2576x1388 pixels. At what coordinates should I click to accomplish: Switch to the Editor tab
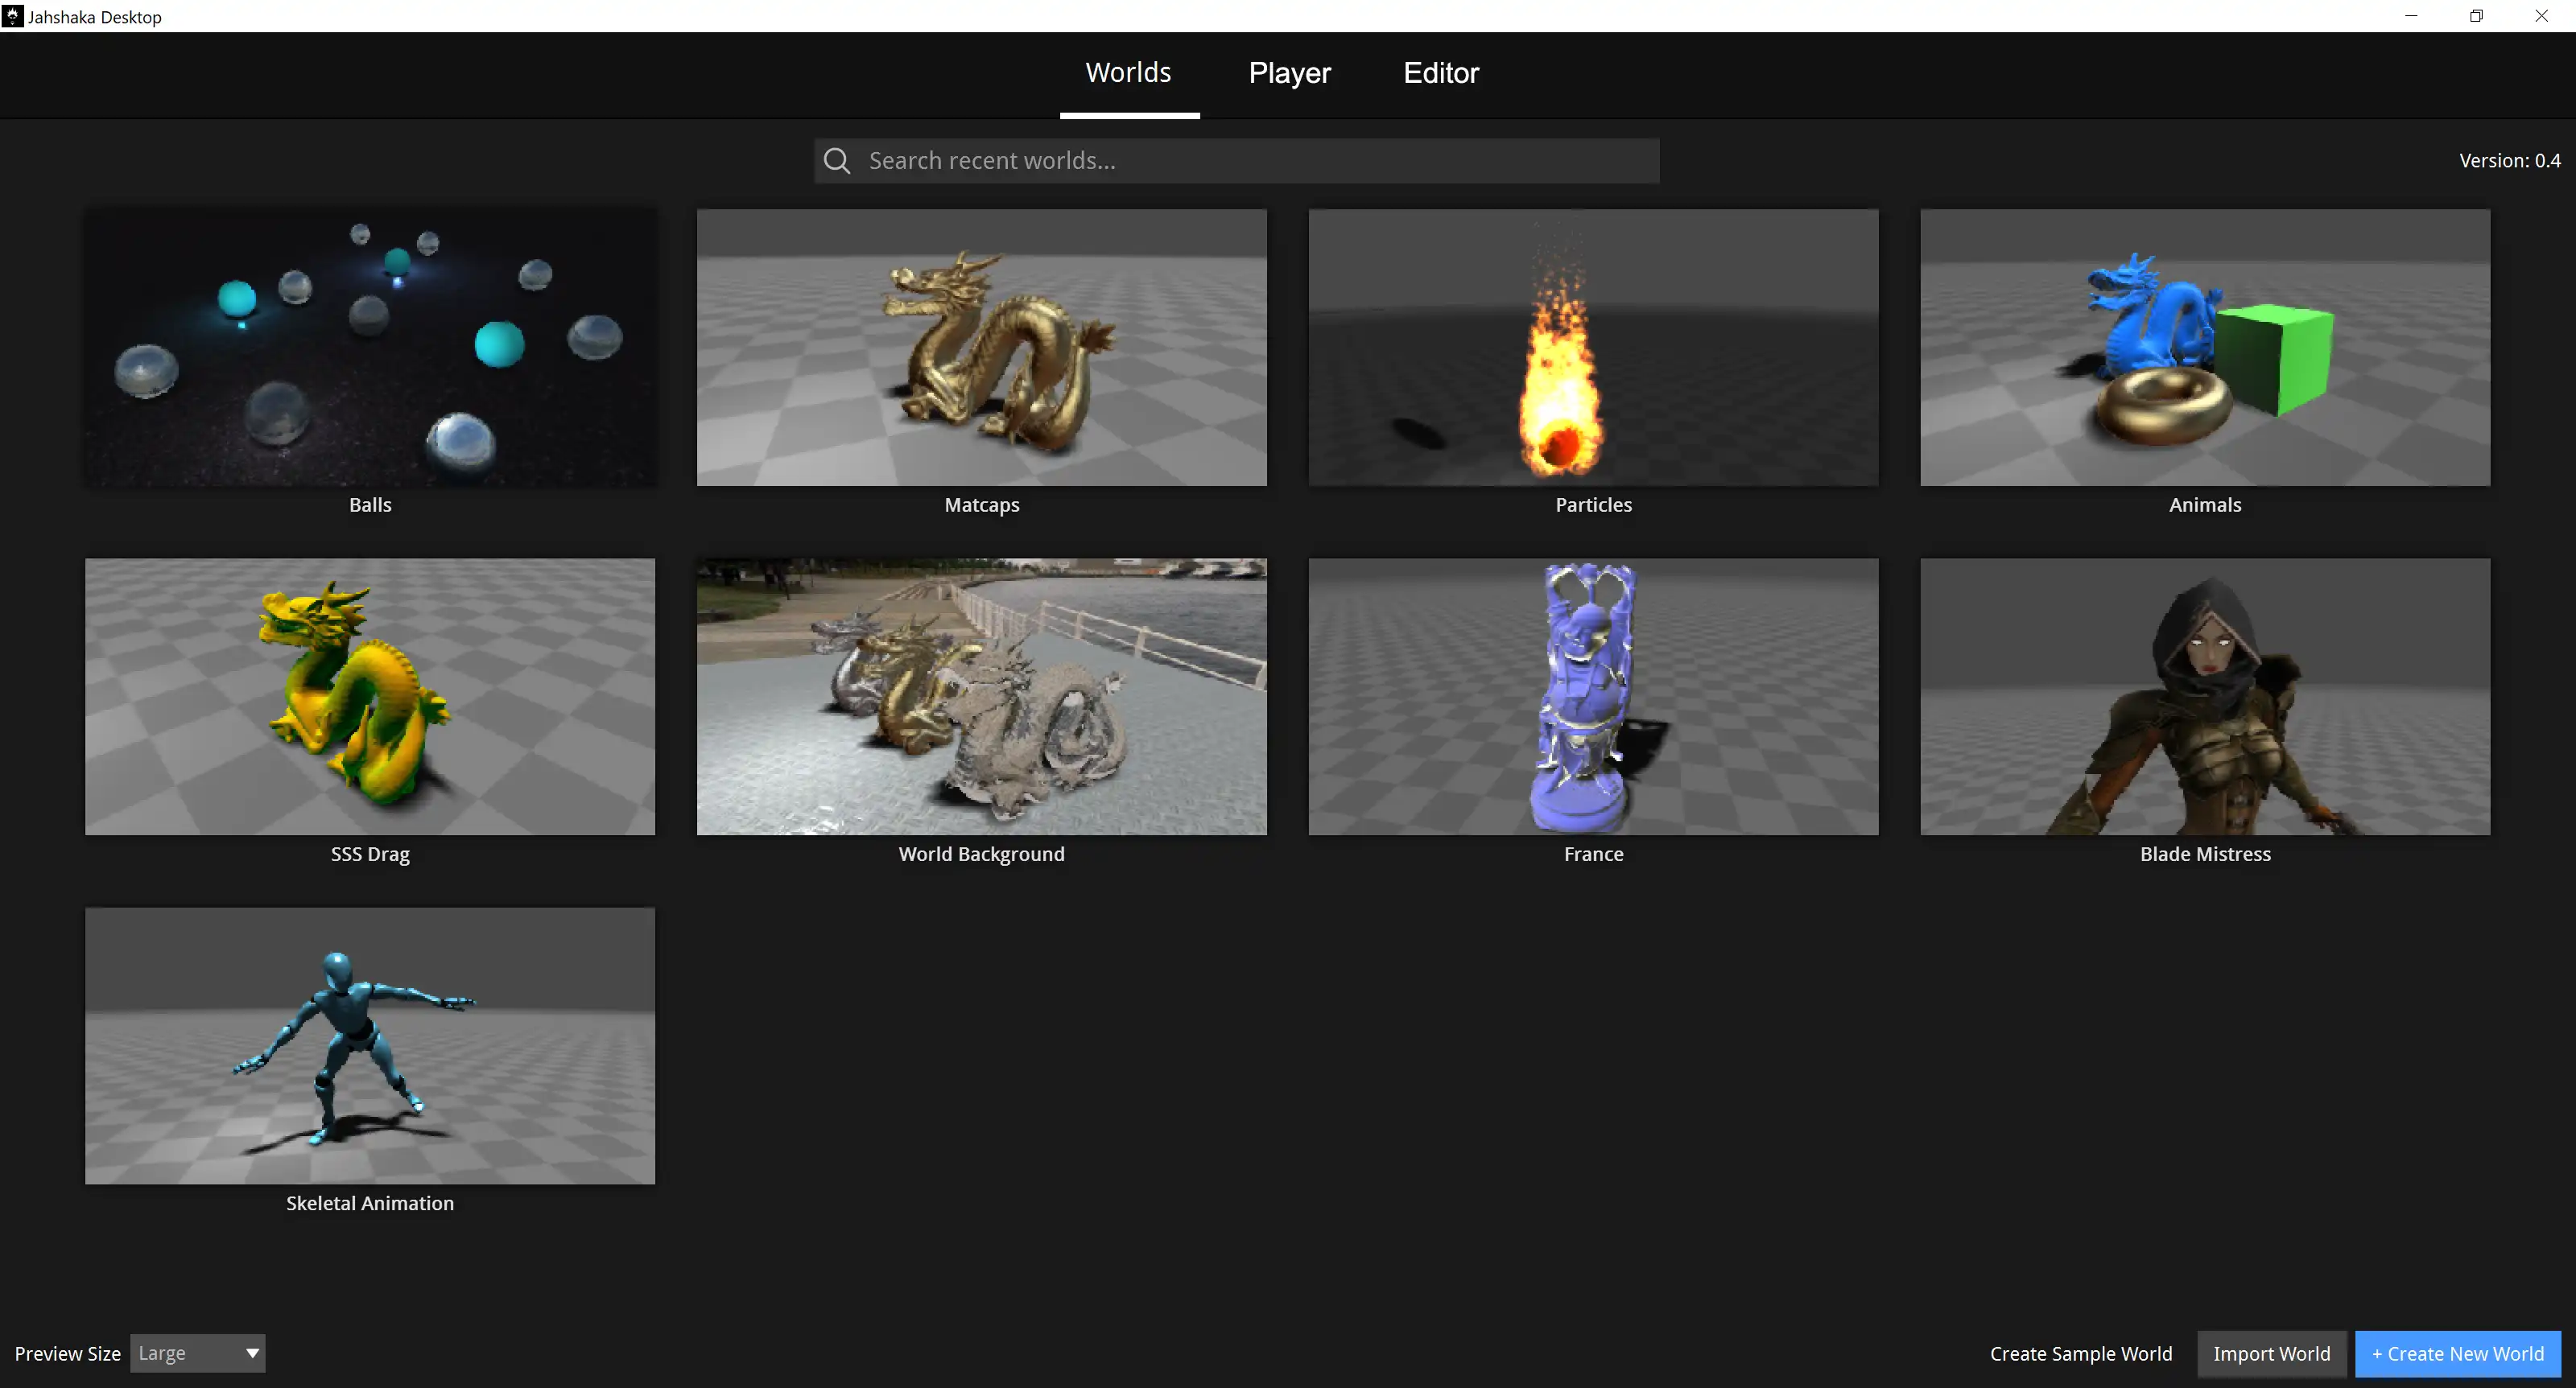point(1440,73)
